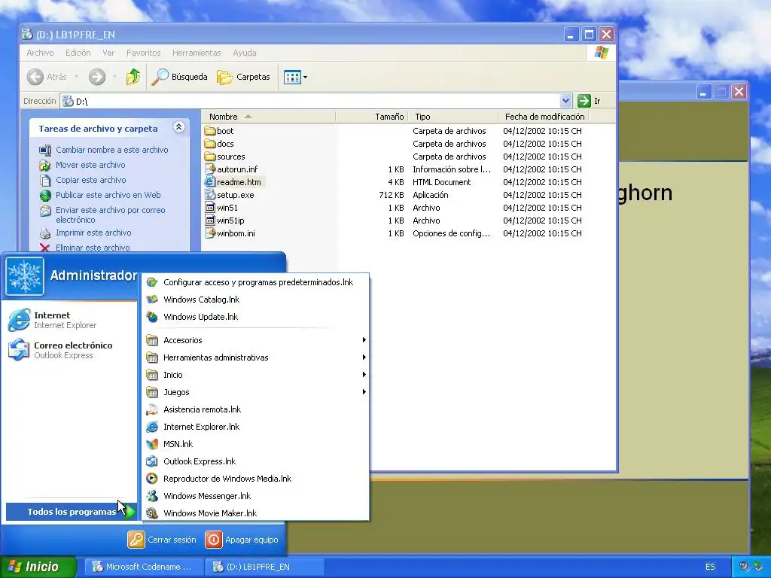Click the Ir go button
This screenshot has height=578, width=771.
point(590,101)
